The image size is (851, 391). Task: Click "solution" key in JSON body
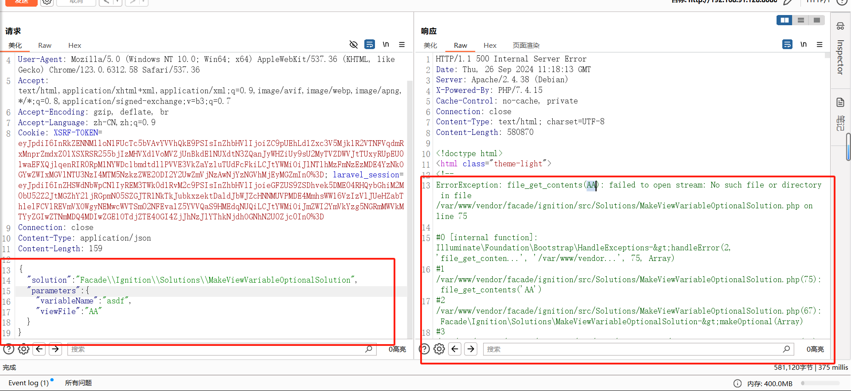coord(49,280)
